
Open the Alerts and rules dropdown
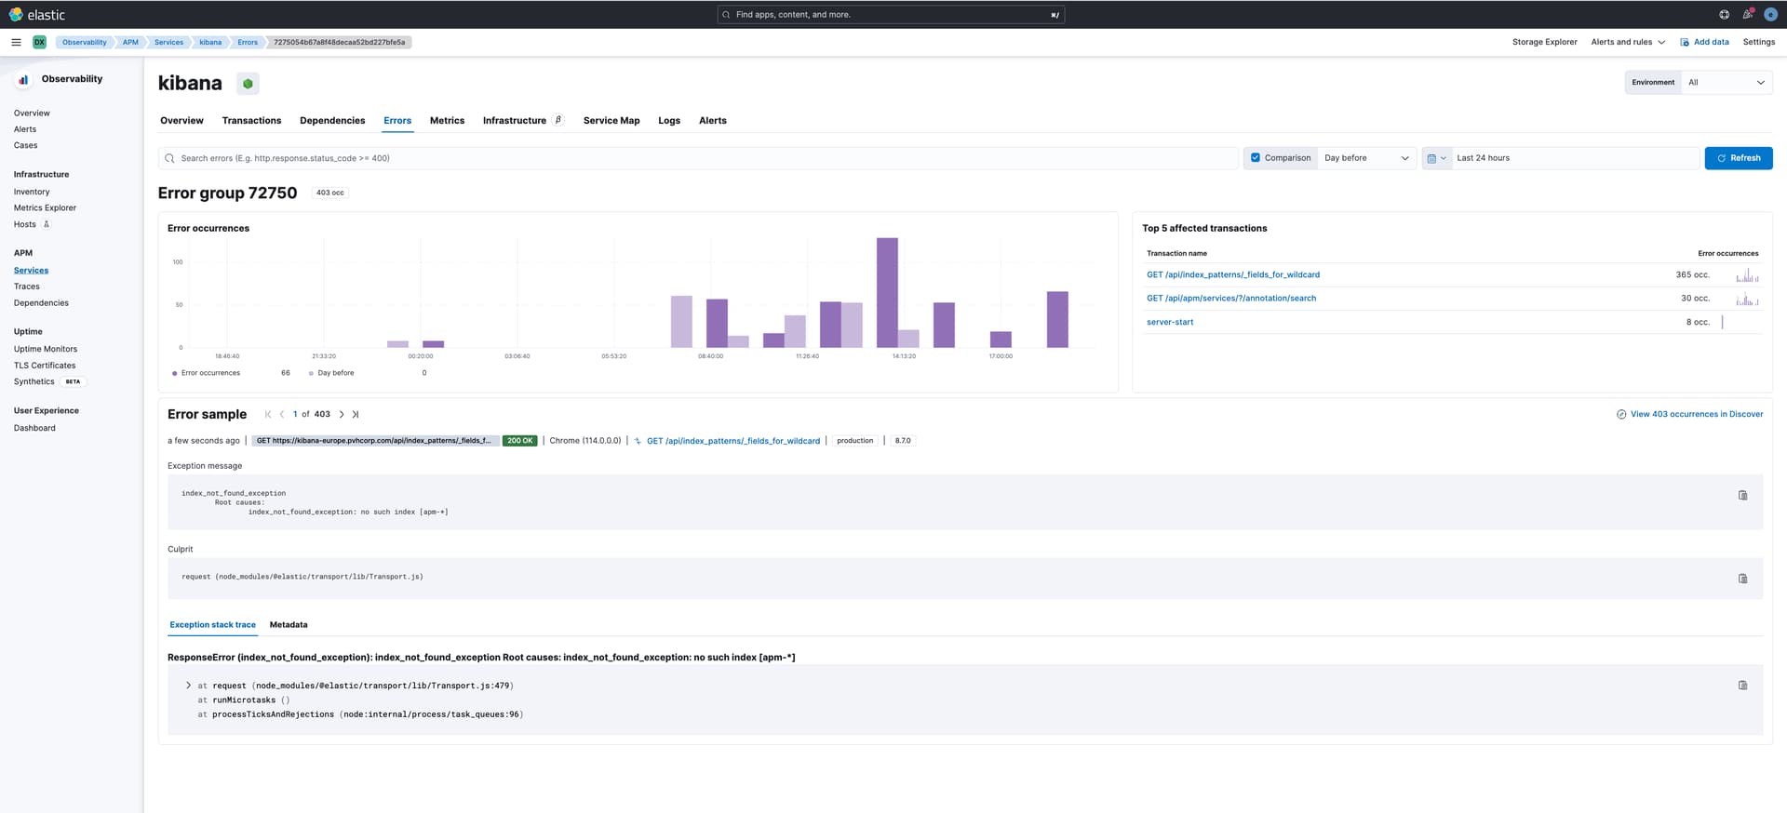[1628, 42]
